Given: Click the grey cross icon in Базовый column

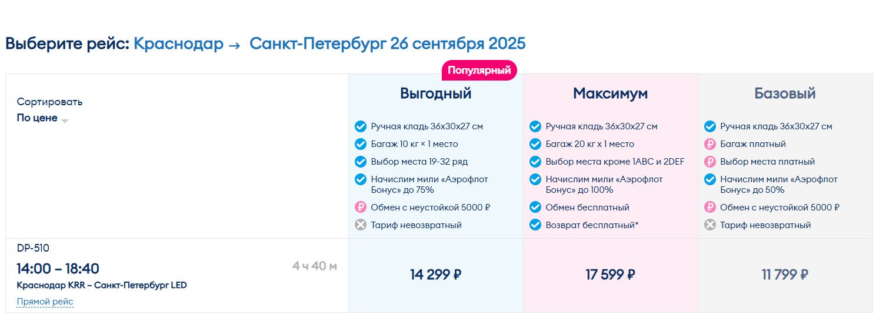Looking at the screenshot, I should [710, 225].
